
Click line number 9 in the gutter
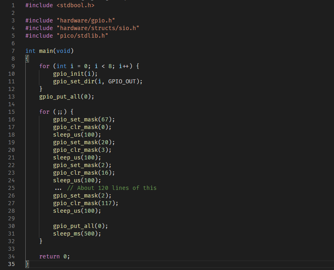click(x=13, y=66)
